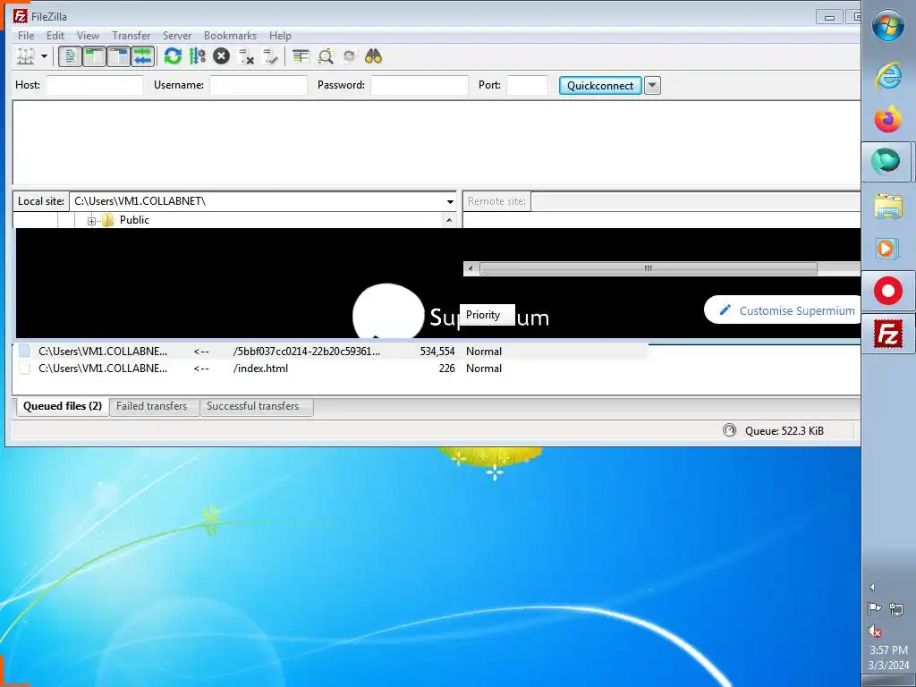Open the Site Manager toolbar icon
The width and height of the screenshot is (916, 687).
click(x=25, y=56)
